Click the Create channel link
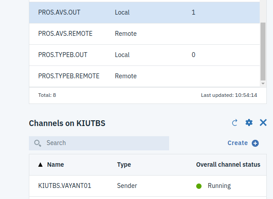Screen dimensions: 273x199 pyautogui.click(x=237, y=143)
